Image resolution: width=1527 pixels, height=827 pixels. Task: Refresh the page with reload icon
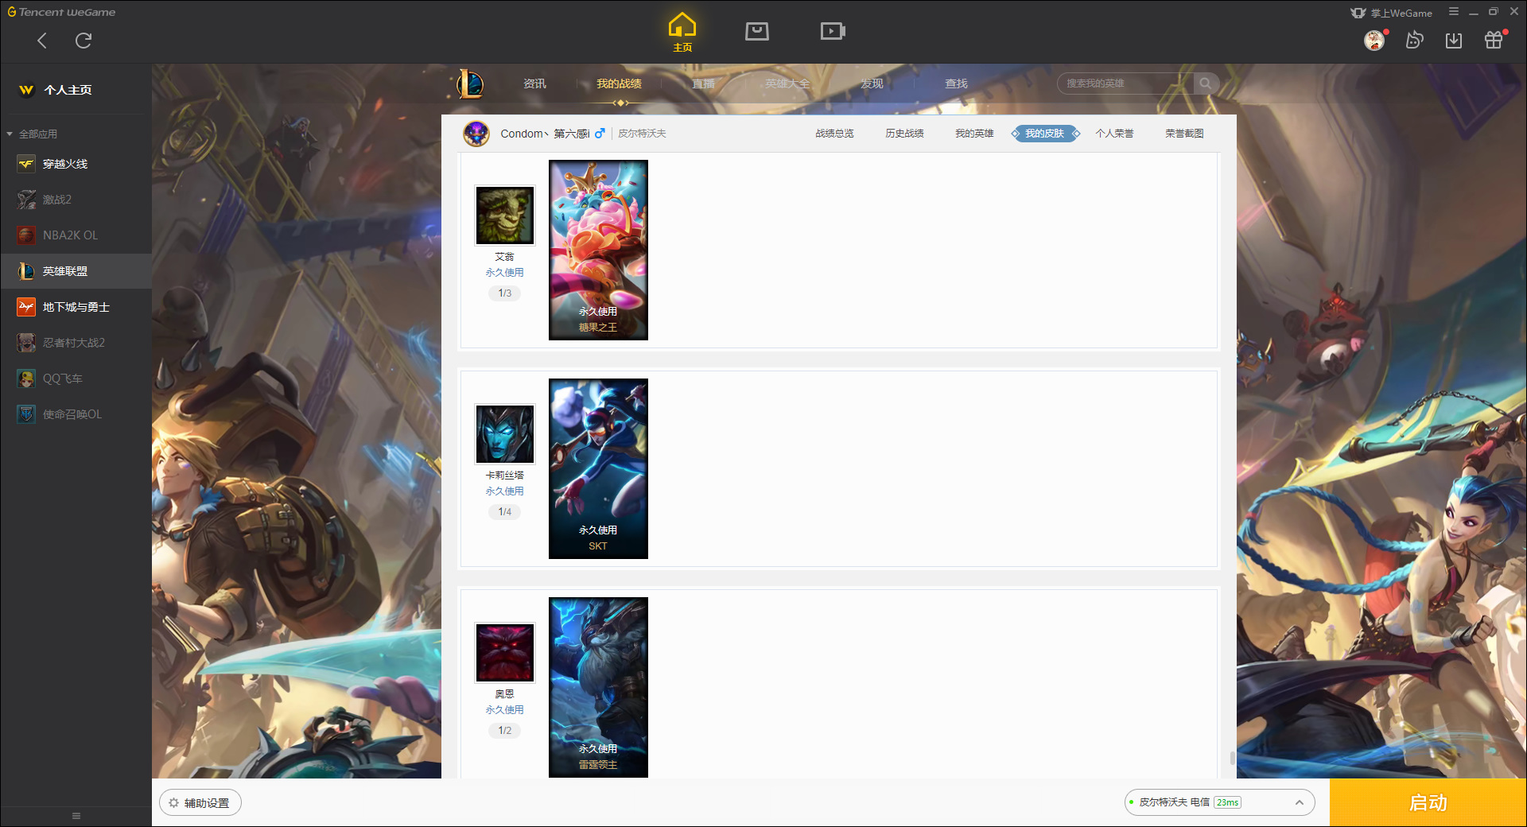84,41
